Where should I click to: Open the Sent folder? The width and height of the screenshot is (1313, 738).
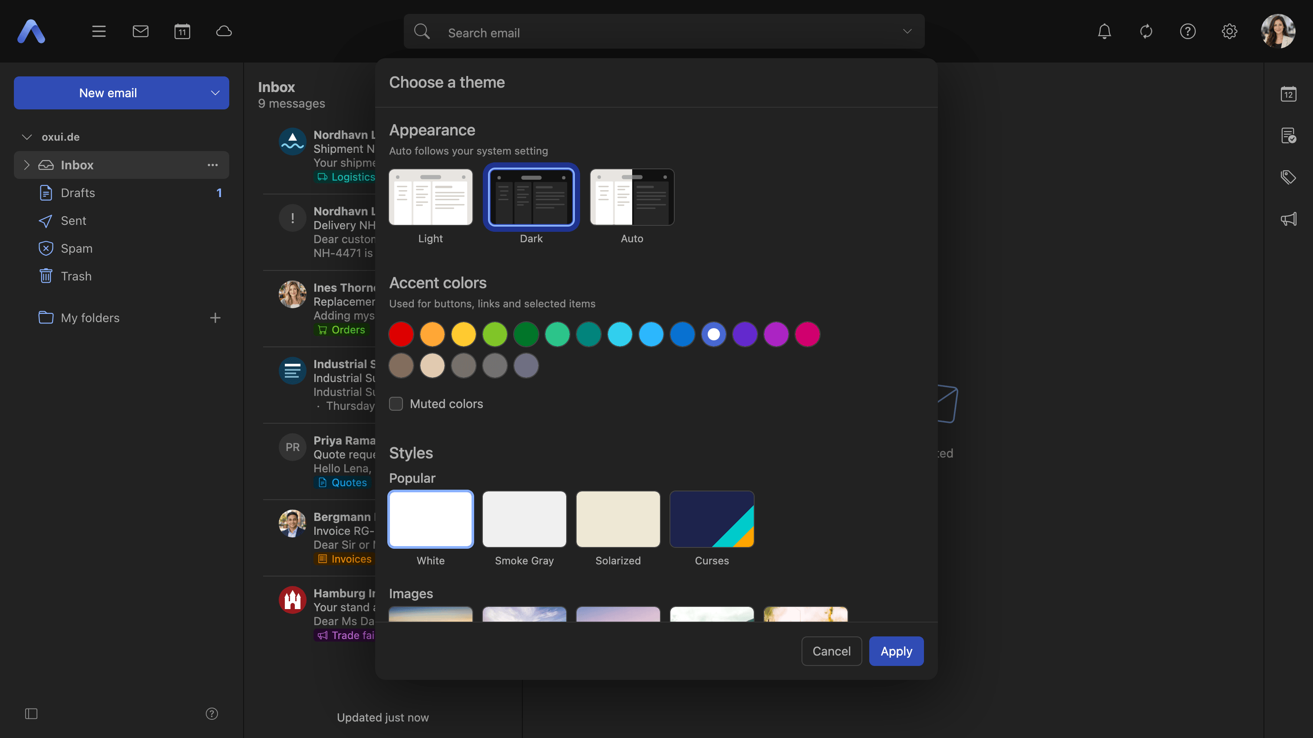pos(121,221)
